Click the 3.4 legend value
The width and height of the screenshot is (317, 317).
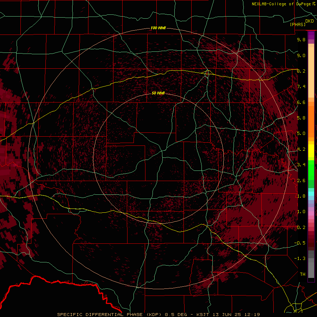click(x=301, y=165)
